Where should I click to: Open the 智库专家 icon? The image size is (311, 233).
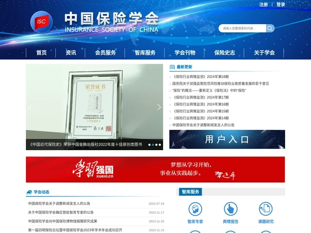click(x=195, y=209)
